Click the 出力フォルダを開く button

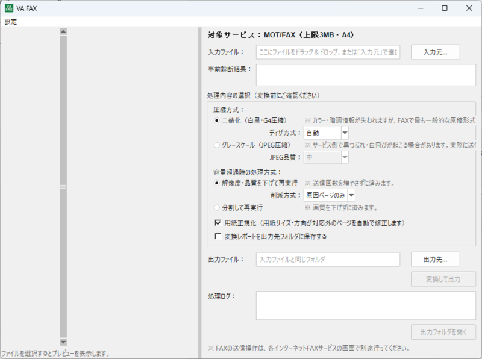[443, 332]
